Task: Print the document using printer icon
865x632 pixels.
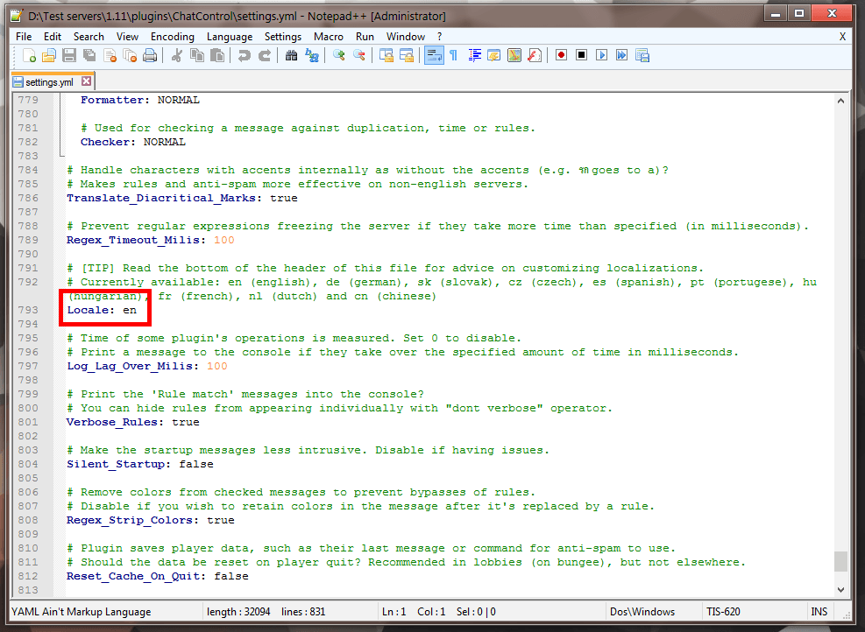Action: click(150, 56)
